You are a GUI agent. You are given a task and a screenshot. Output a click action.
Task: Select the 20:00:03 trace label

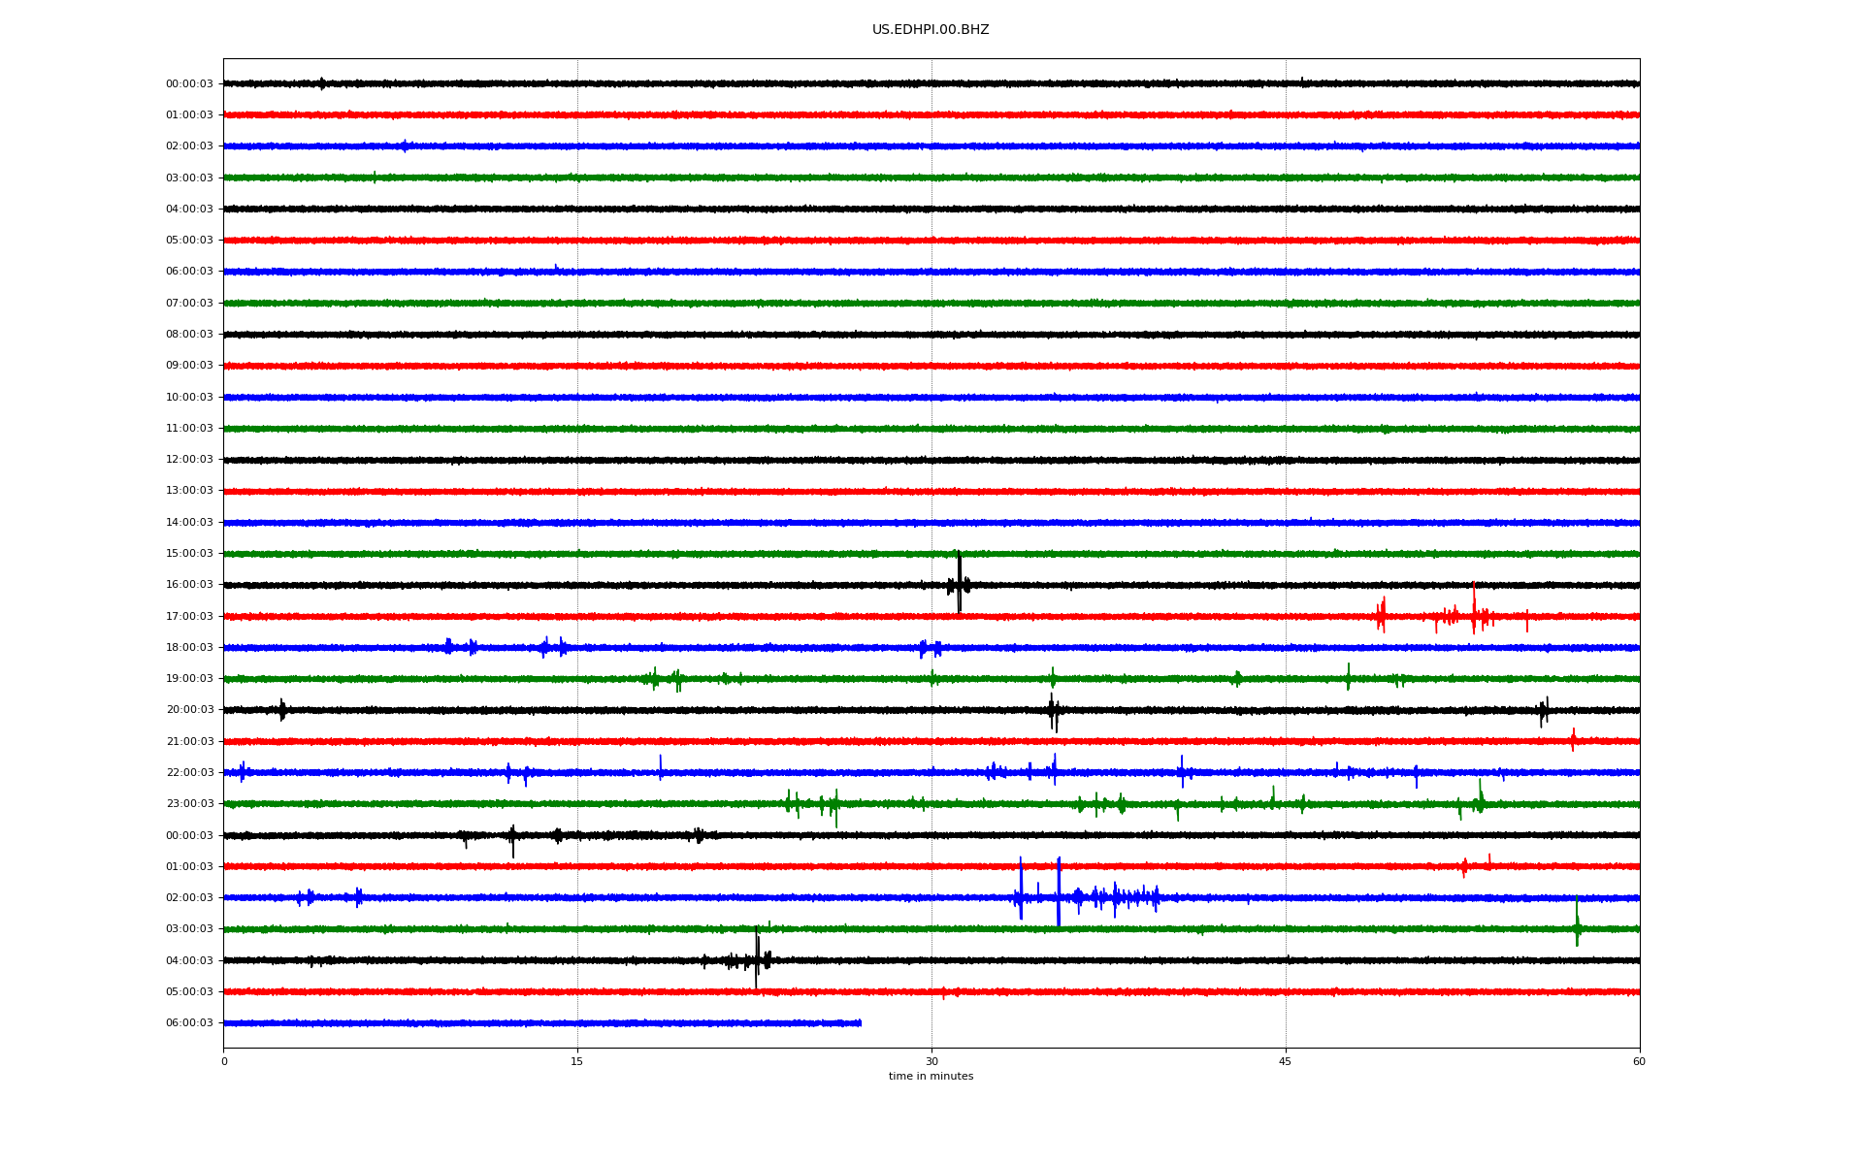[189, 710]
